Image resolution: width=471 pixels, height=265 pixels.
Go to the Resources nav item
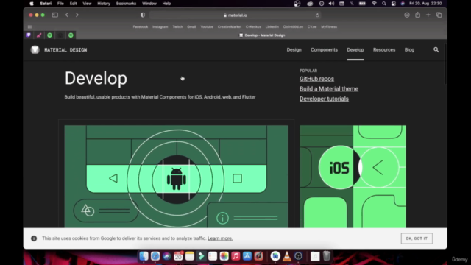pyautogui.click(x=384, y=50)
